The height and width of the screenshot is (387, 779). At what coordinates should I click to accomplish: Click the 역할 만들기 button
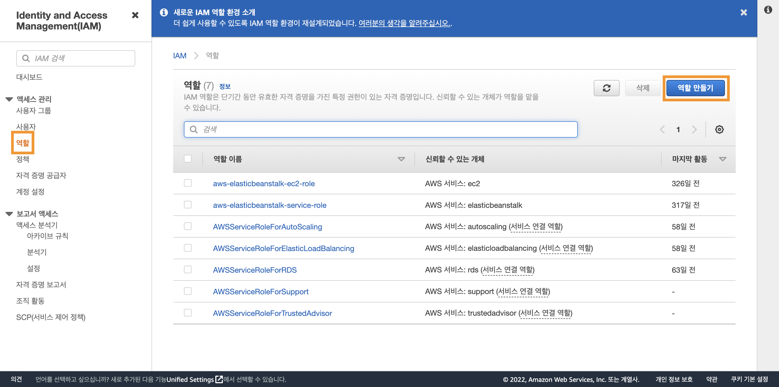(x=695, y=88)
